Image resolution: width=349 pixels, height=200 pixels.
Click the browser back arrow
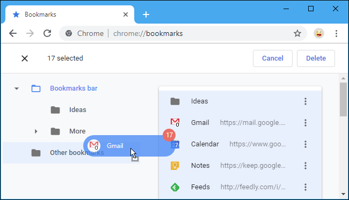tap(13, 34)
